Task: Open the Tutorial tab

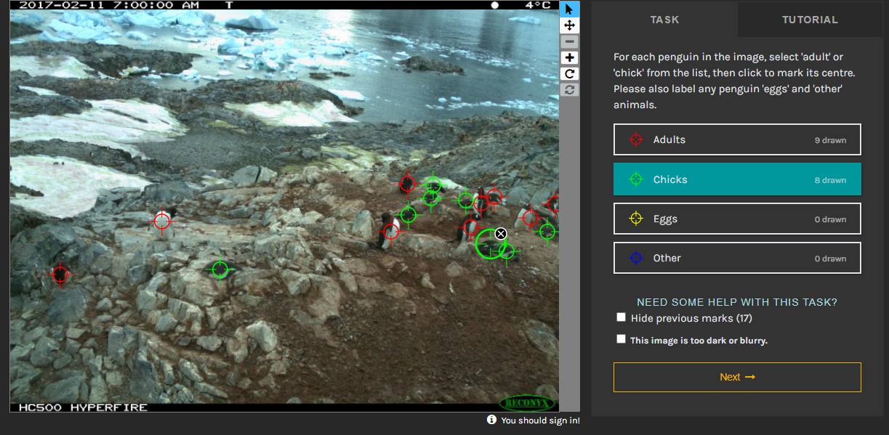Action: [810, 20]
